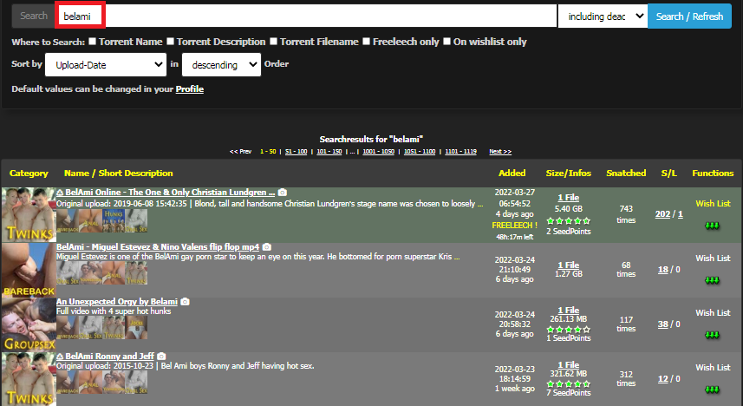Open the Miguel Estevez & Nino Valens title link
The height and width of the screenshot is (406, 743).
tap(158, 246)
